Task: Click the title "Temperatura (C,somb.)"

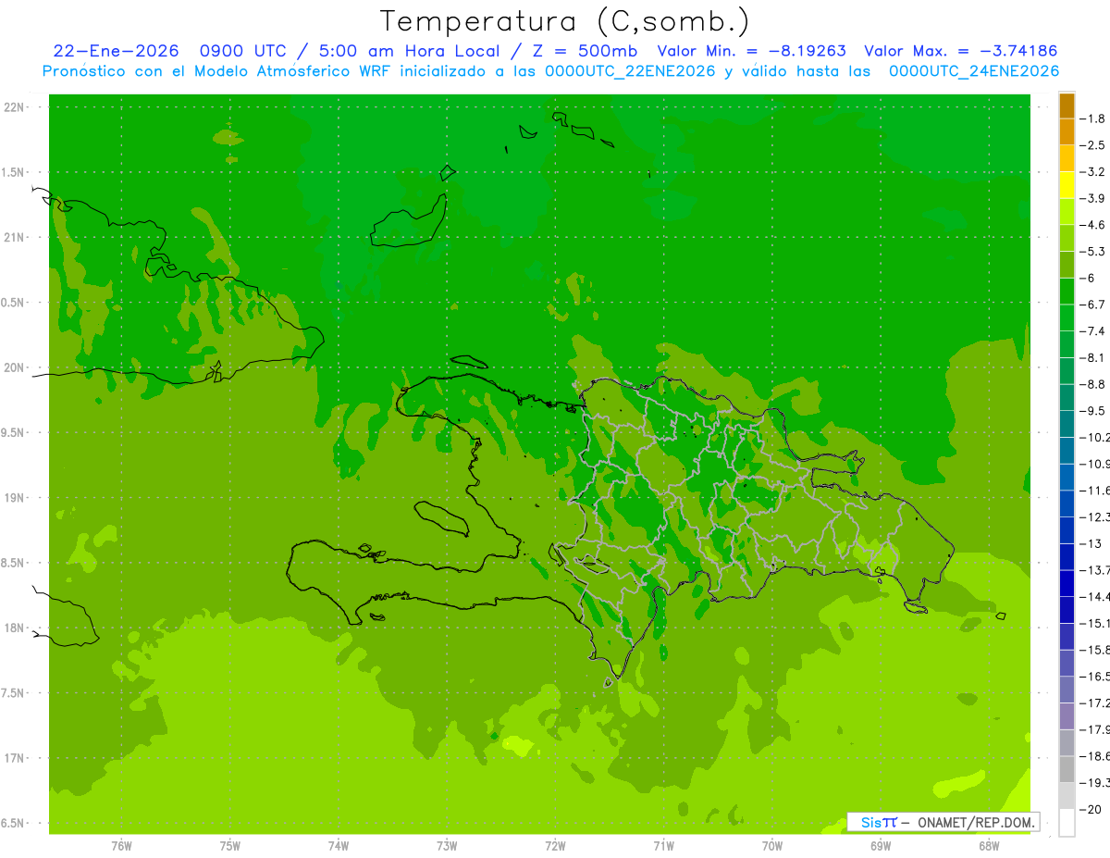Action: pyautogui.click(x=565, y=21)
